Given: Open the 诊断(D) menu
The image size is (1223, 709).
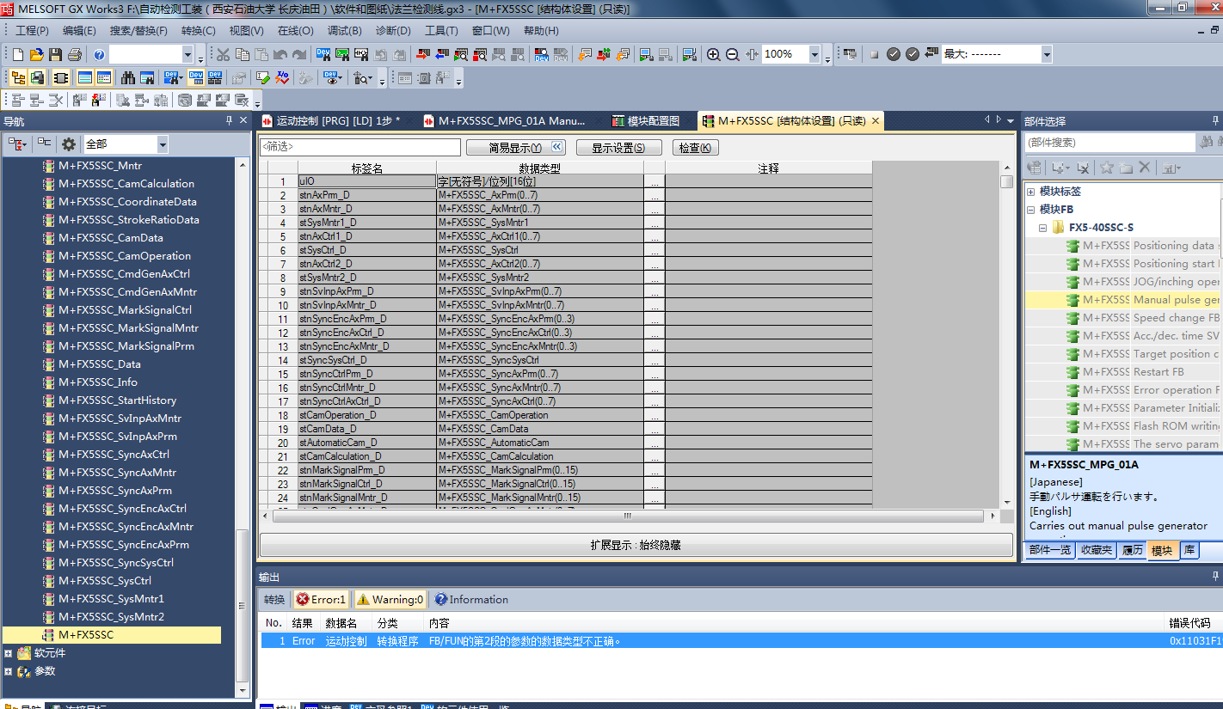Looking at the screenshot, I should click(x=393, y=31).
